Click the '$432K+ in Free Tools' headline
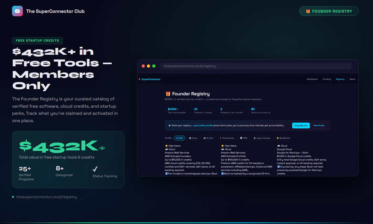Screen dimensions: 373x224 coord(62,69)
